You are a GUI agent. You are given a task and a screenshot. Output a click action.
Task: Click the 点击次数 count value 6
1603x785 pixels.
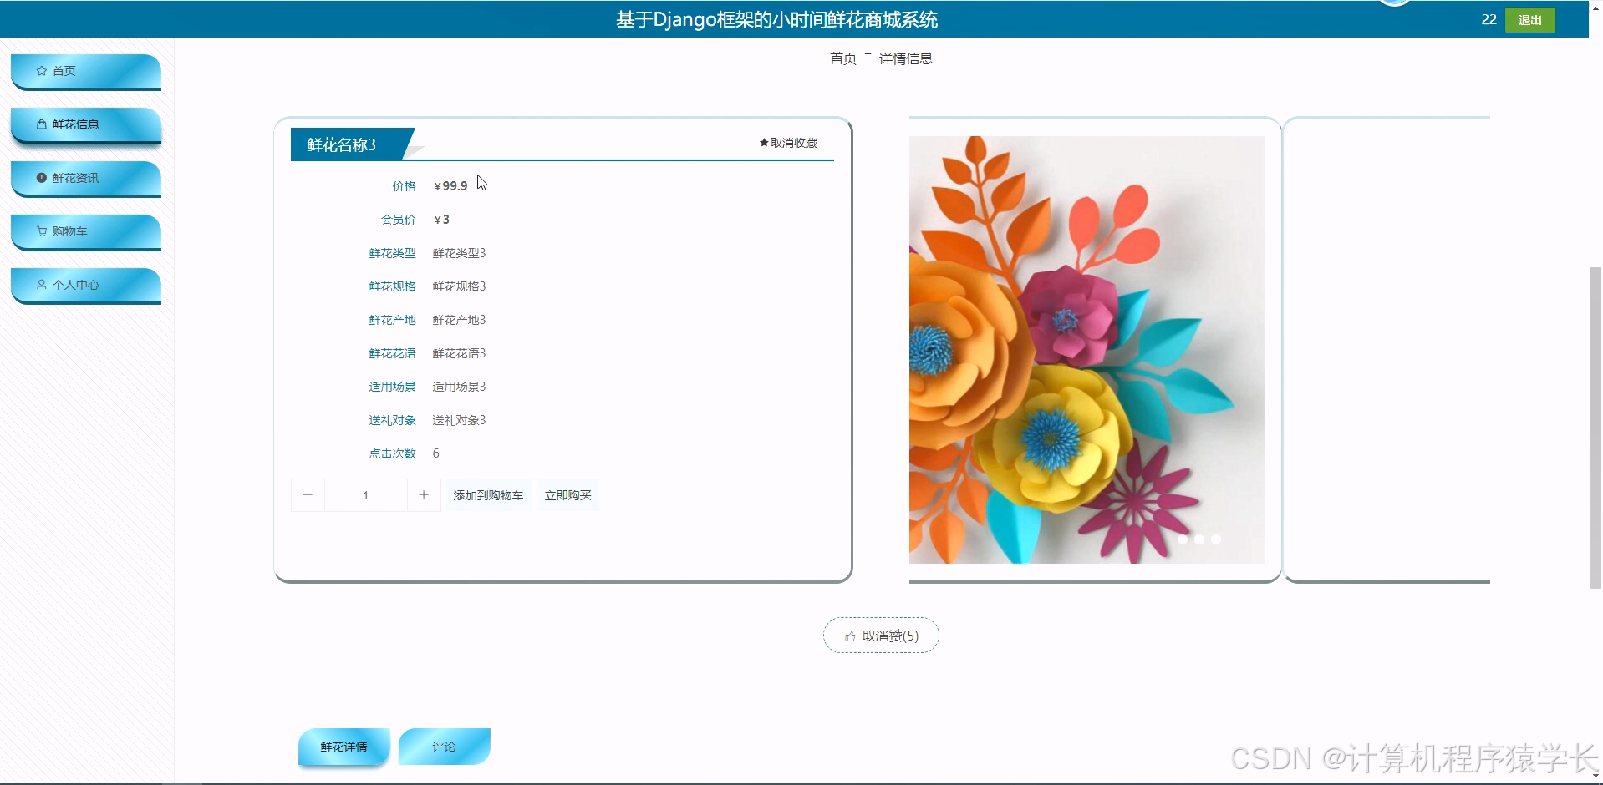point(435,453)
